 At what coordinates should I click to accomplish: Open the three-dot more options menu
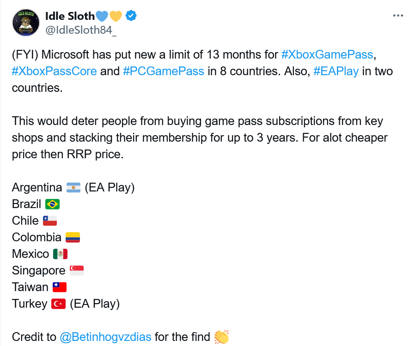[398, 16]
